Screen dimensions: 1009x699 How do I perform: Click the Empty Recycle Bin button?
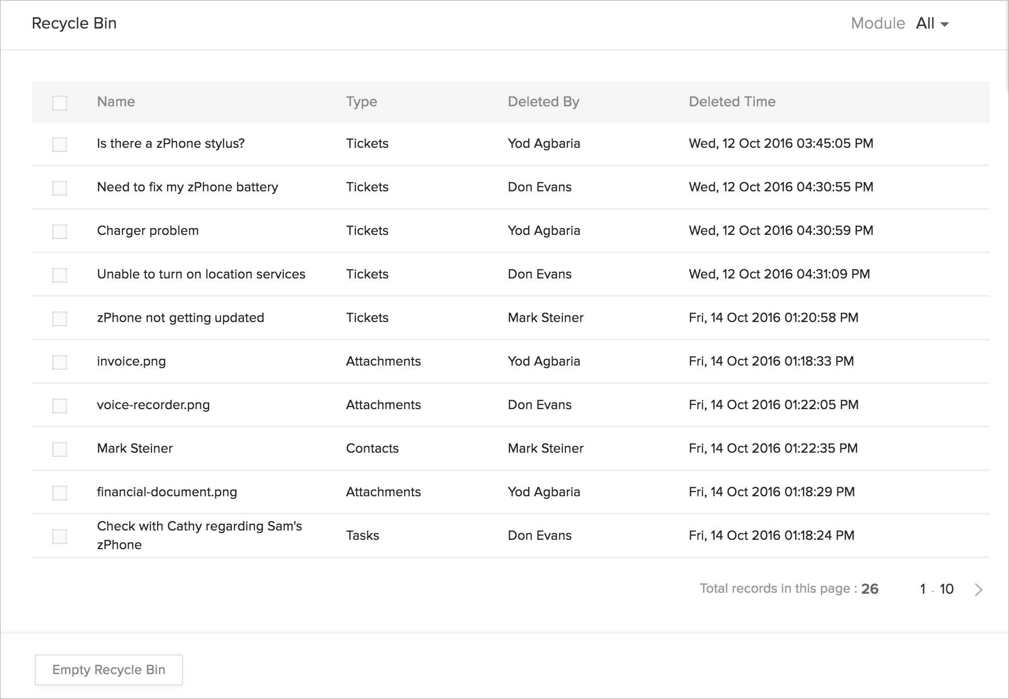tap(109, 670)
